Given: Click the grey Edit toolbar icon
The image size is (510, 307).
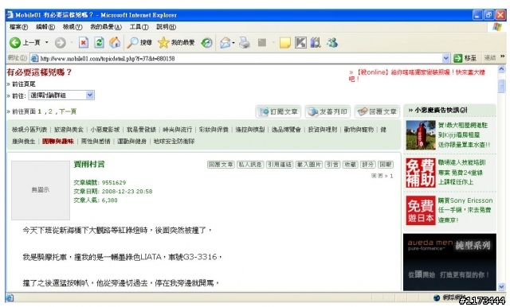Looking at the screenshot, I should [262, 42].
